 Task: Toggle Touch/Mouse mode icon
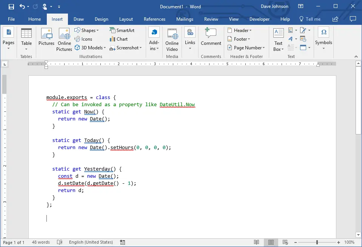click(45, 7)
